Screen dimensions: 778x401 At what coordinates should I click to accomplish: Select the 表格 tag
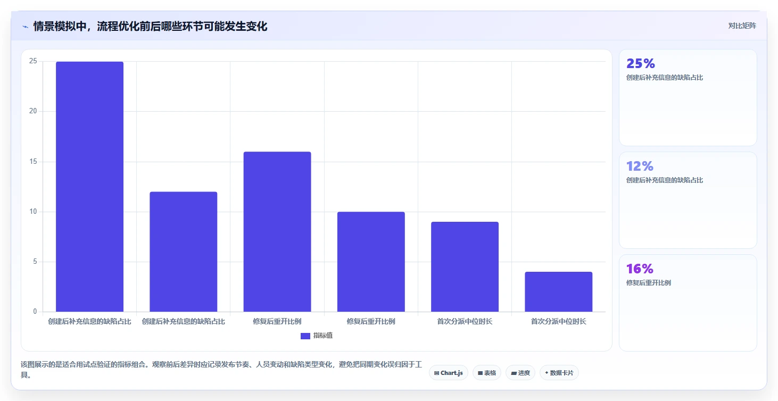[x=487, y=373]
